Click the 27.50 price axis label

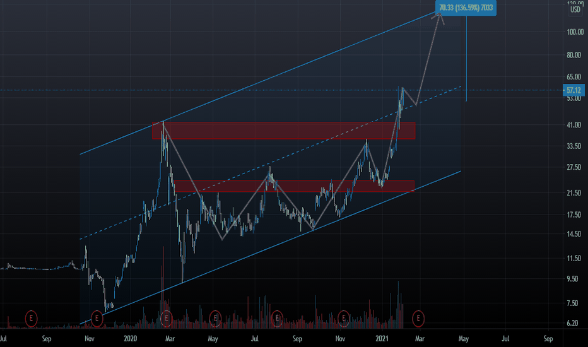[574, 167]
